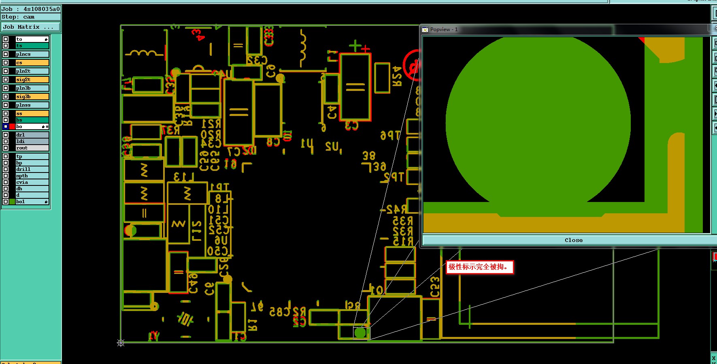The width and height of the screenshot is (717, 364).
Task: Click the pointing-hand affected icon on the 'to' layer
Action: [46, 39]
